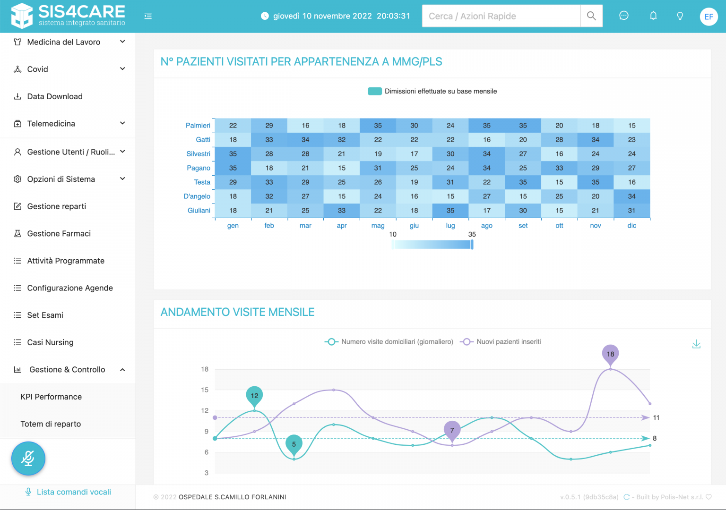Toggle the Dimissioni effettuate legend series

[432, 91]
